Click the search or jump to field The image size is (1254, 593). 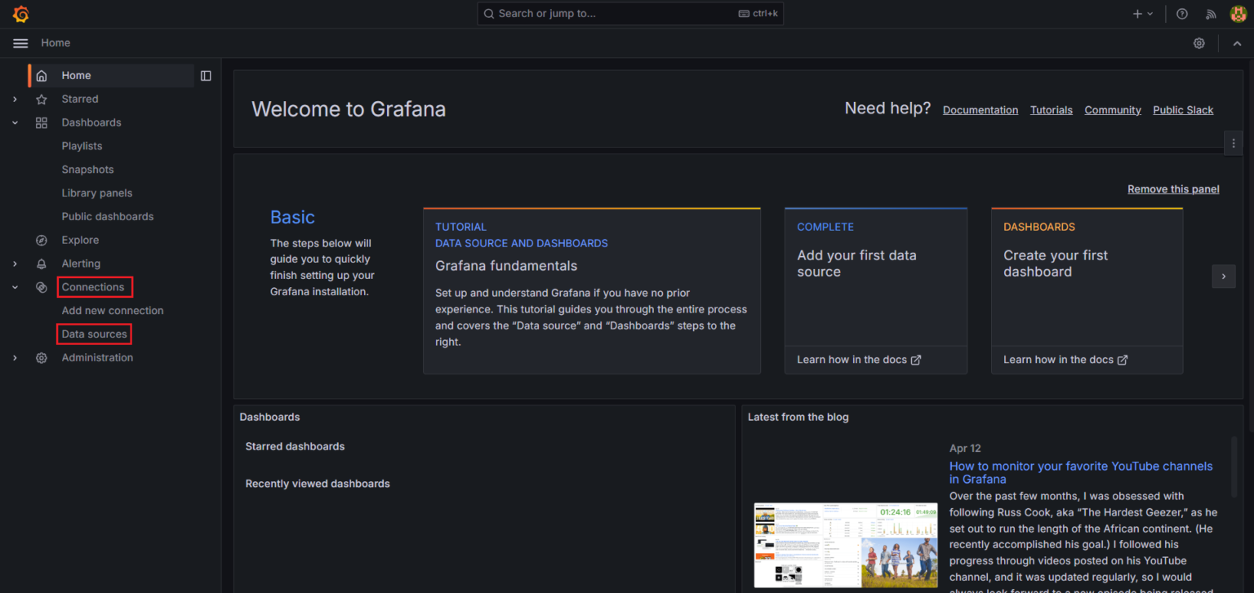[x=629, y=13]
